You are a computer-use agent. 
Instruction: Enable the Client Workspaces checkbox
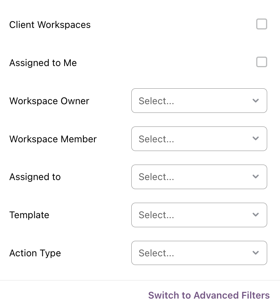pyautogui.click(x=262, y=24)
